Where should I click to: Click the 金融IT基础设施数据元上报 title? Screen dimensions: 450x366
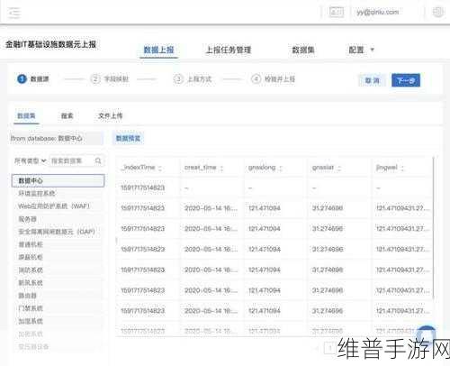(50, 44)
